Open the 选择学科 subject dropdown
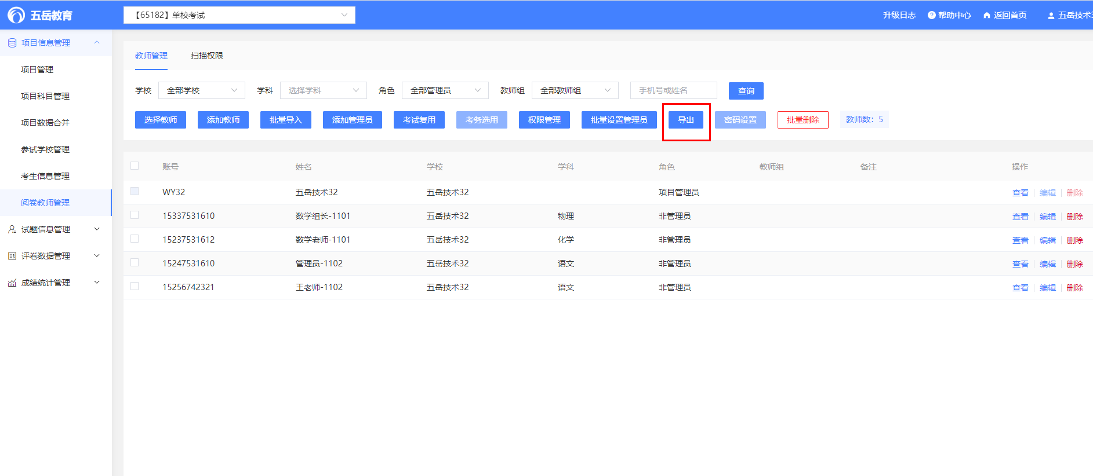The image size is (1093, 476). tap(324, 90)
